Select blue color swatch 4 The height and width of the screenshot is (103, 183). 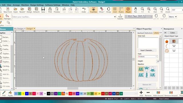[27, 94]
